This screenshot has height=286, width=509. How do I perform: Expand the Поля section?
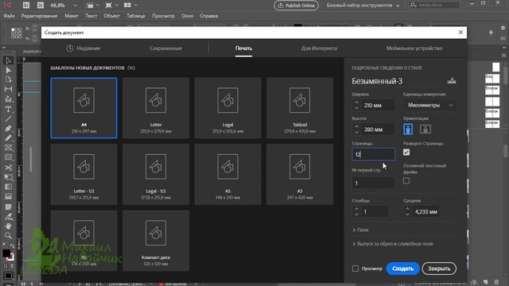[x=360, y=230]
